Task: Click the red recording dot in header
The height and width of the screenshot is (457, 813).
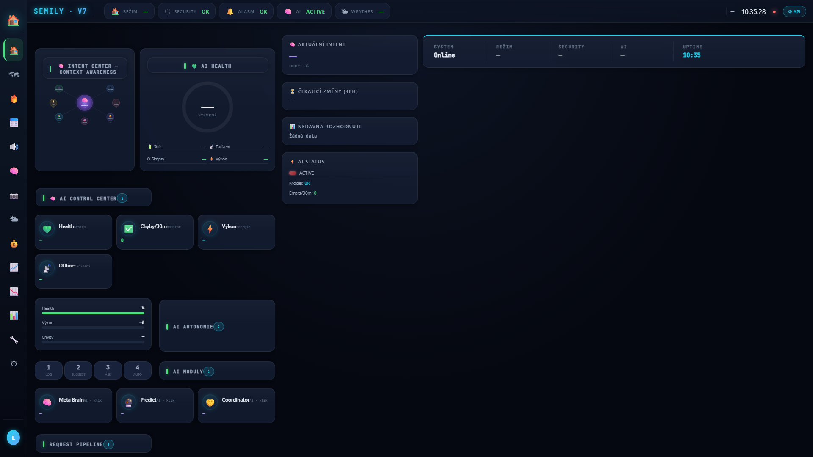Action: [x=774, y=12]
